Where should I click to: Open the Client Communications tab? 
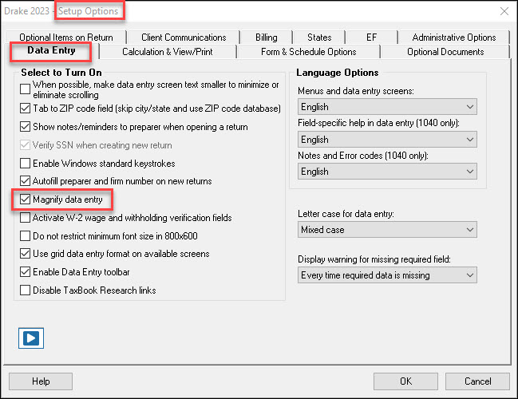coord(184,38)
